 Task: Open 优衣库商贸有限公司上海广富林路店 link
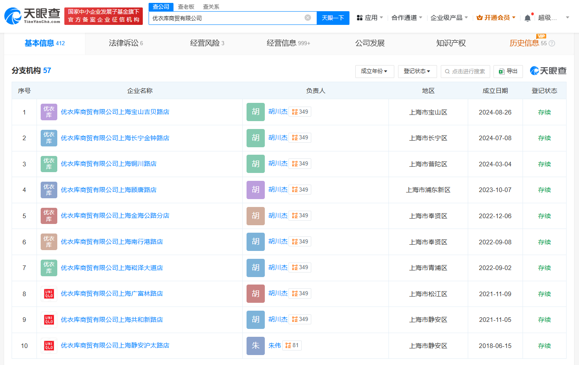tap(112, 294)
